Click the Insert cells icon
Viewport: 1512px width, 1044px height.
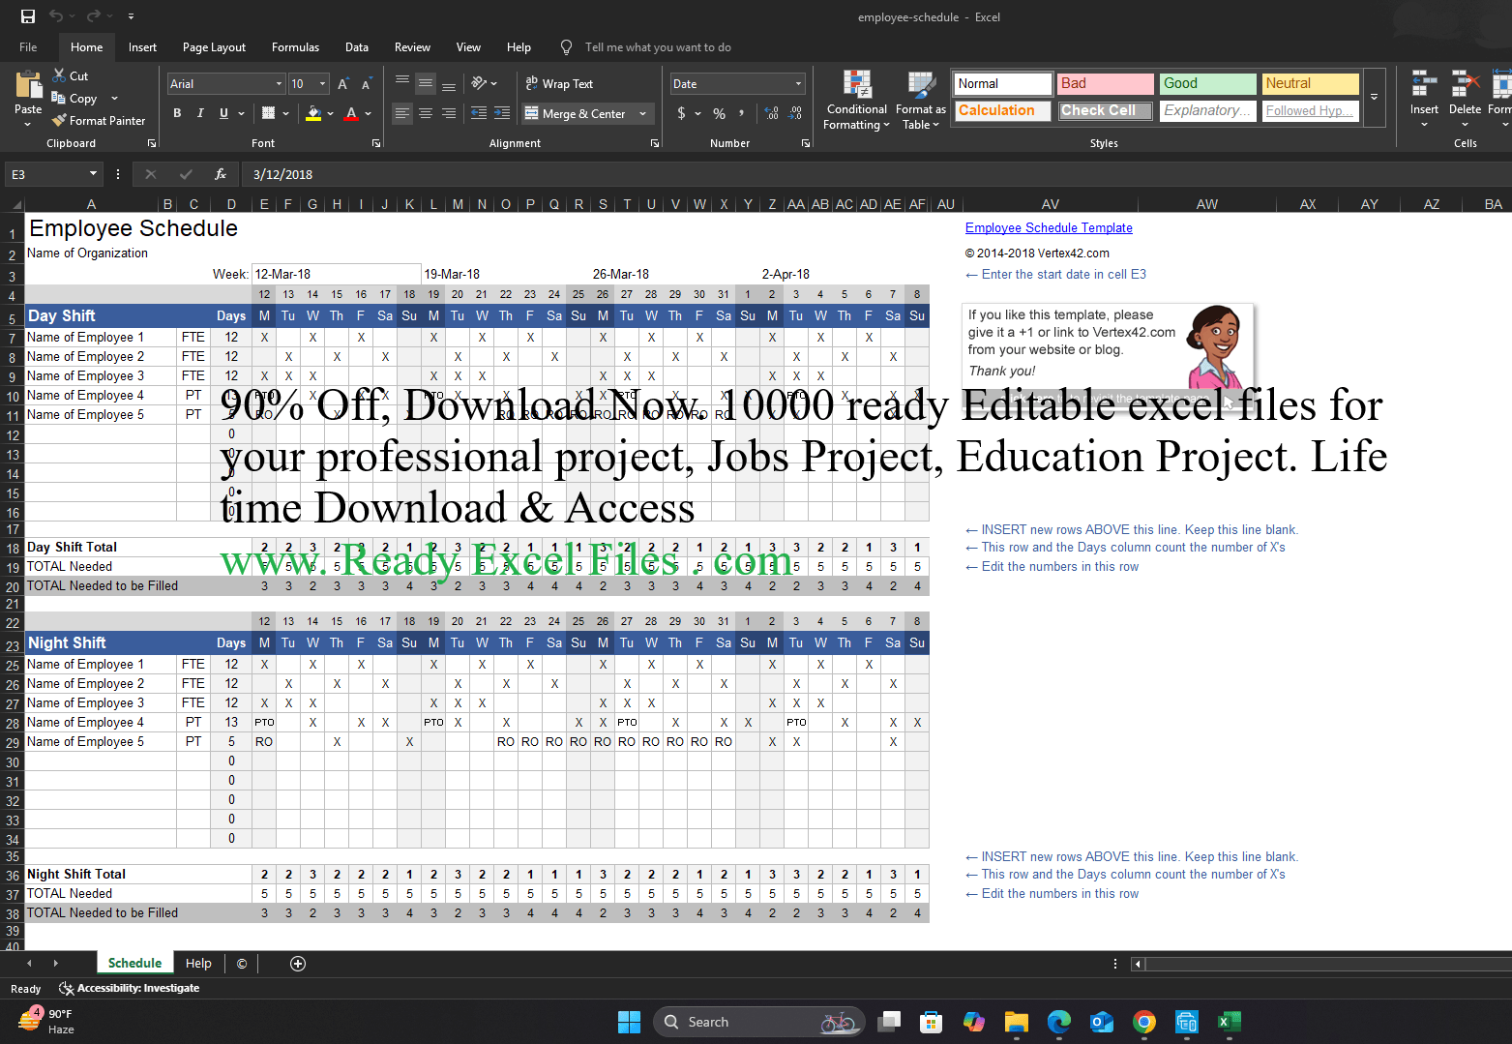coord(1424,83)
